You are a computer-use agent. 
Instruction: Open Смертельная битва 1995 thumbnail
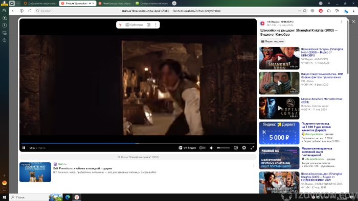(x=279, y=83)
